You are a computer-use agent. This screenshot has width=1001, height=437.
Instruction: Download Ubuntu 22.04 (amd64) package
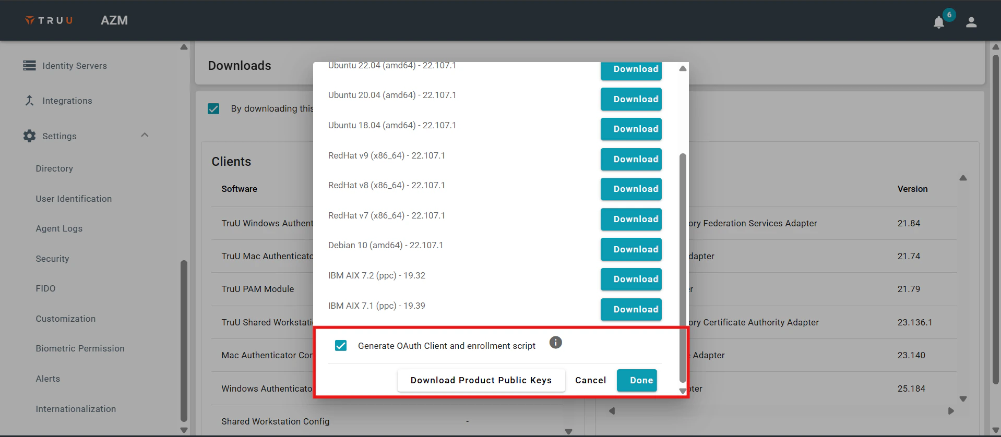click(631, 70)
